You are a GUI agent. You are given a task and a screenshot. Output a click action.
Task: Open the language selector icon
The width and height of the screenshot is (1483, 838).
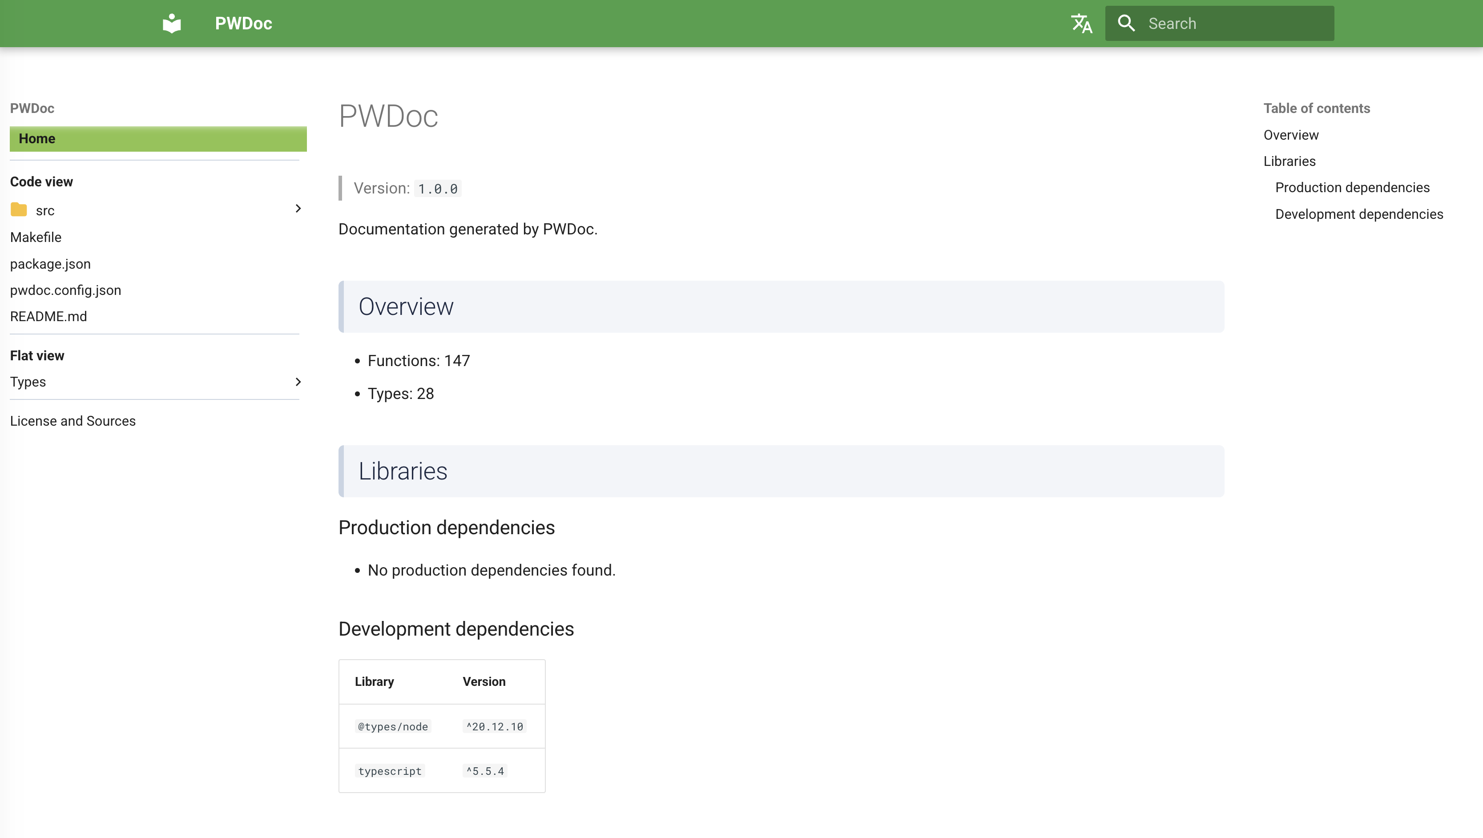tap(1081, 23)
